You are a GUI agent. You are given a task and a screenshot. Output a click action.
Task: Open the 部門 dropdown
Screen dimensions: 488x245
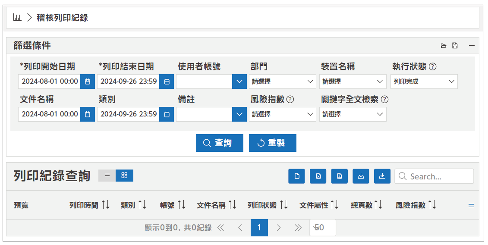283,81
